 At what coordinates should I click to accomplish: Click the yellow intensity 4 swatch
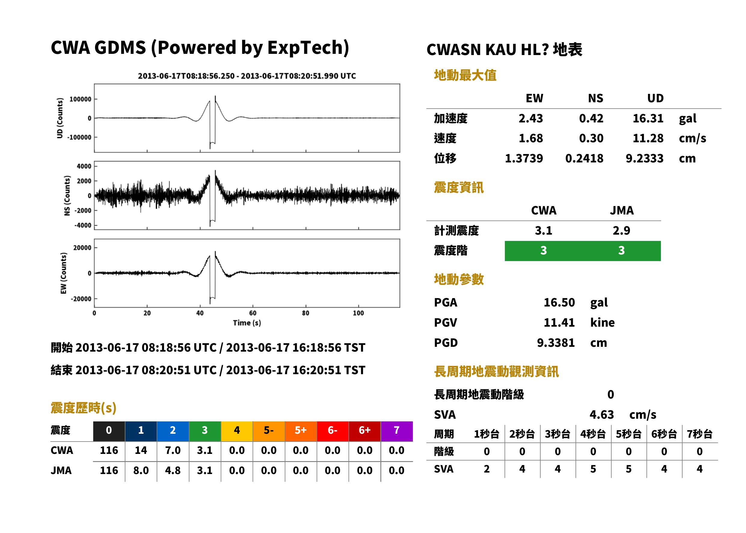[237, 431]
